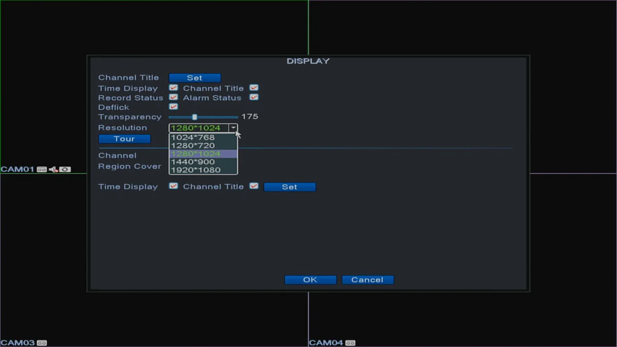Uncheck the Alarm Status checkbox
Viewport: 617px width, 347px height.
click(x=254, y=97)
